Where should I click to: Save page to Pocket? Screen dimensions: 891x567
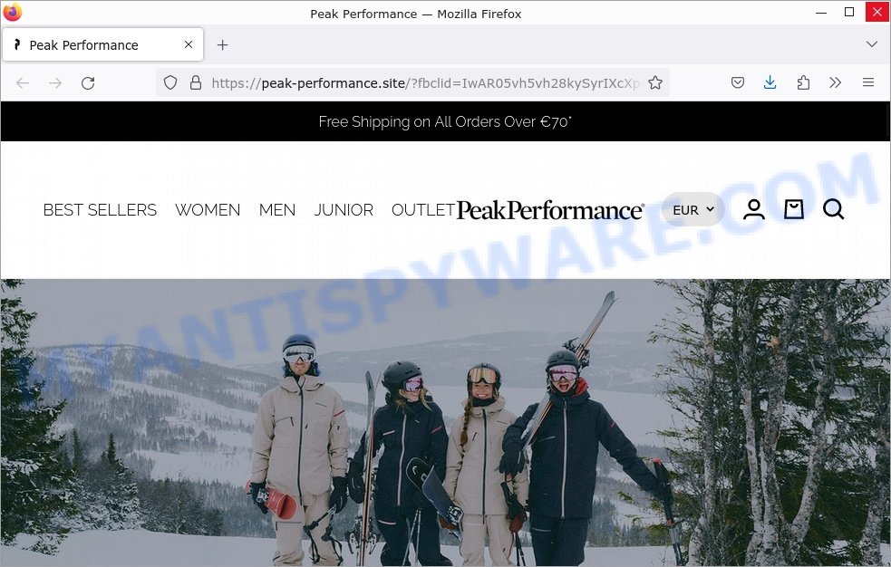pyautogui.click(x=738, y=82)
